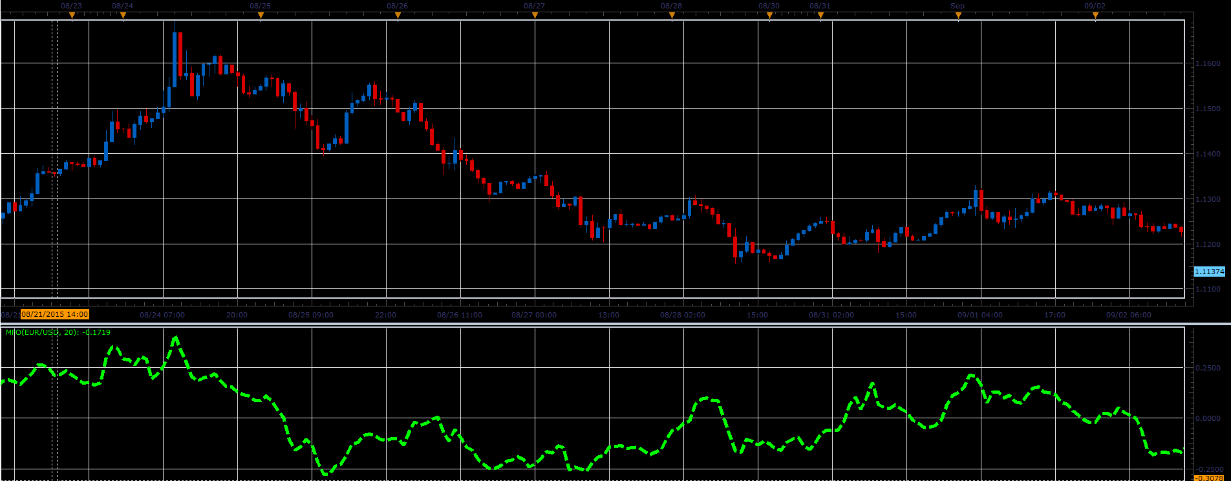Image resolution: width=1231 pixels, height=481 pixels.
Task: Click the 1.1600 price axis label
Action: [x=1208, y=63]
